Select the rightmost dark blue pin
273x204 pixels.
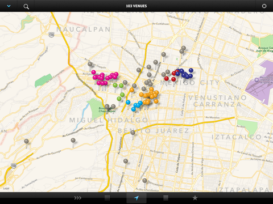pyautogui.click(x=191, y=70)
